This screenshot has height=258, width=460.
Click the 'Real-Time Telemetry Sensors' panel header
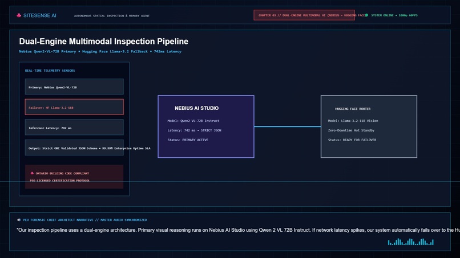tap(50, 71)
